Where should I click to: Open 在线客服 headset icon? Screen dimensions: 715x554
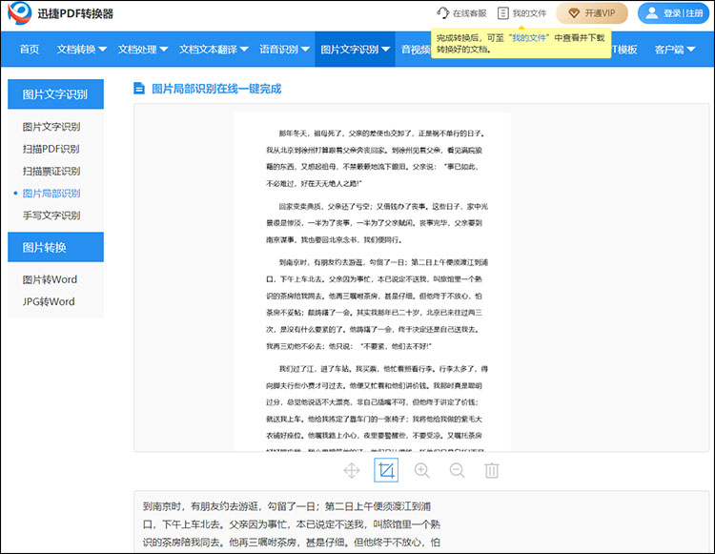click(442, 12)
